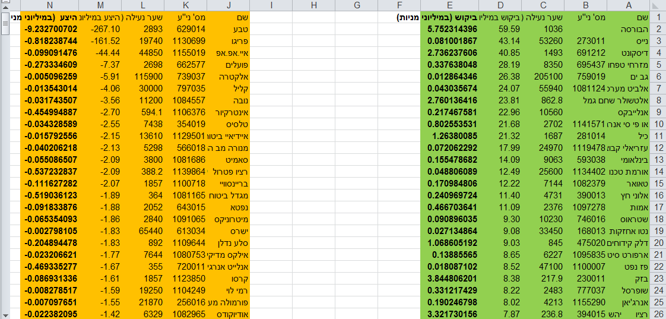Select row 26 header
Image resolution: width=666 pixels, height=319 pixels.
pos(658,314)
